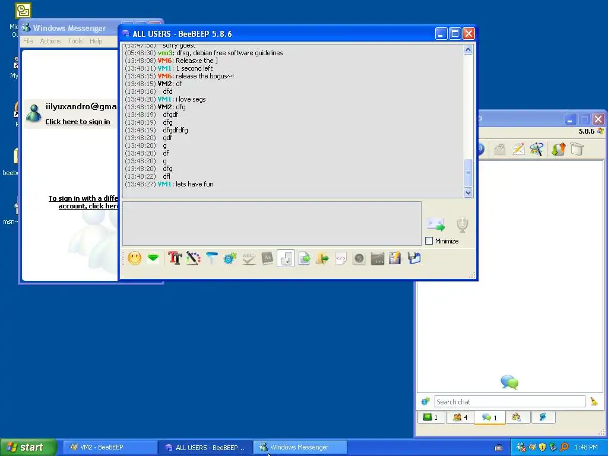This screenshot has height=456, width=608.
Task: Open font color pen icon
Action: tap(193, 258)
